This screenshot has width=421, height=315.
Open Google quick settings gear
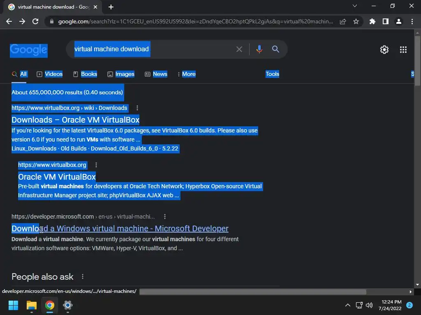[x=384, y=50]
